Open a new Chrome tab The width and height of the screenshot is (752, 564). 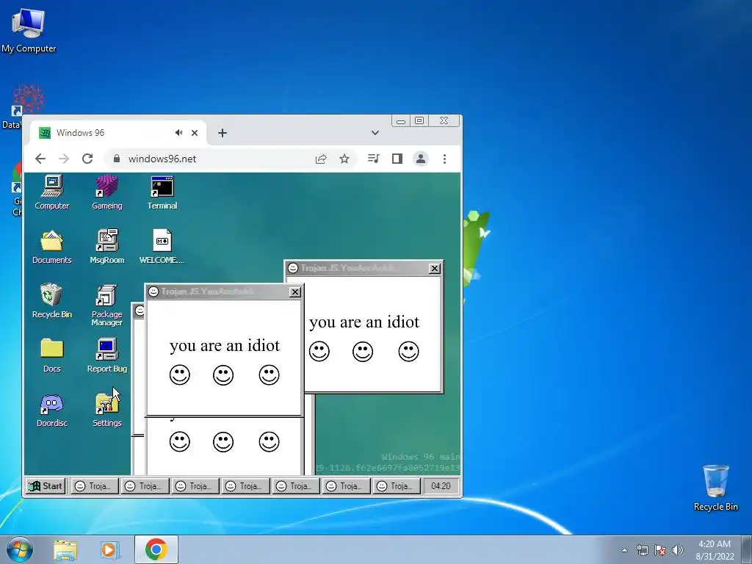(222, 133)
